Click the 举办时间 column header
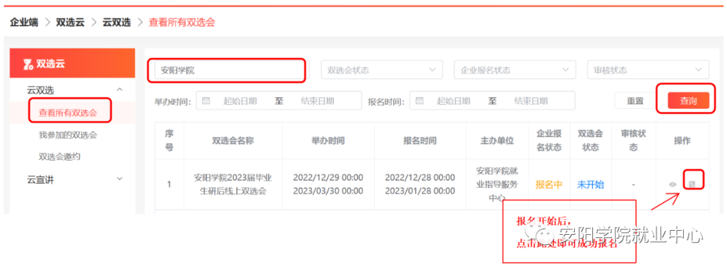The height and width of the screenshot is (267, 727). 328,141
